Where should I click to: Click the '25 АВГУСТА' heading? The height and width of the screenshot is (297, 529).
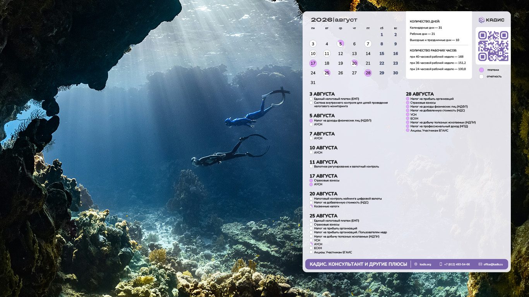pos(324,216)
